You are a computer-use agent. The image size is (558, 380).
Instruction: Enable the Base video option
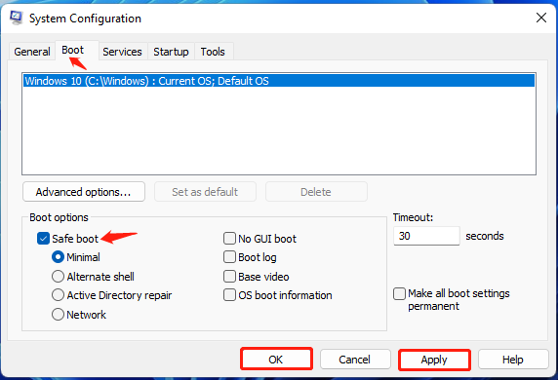(229, 276)
